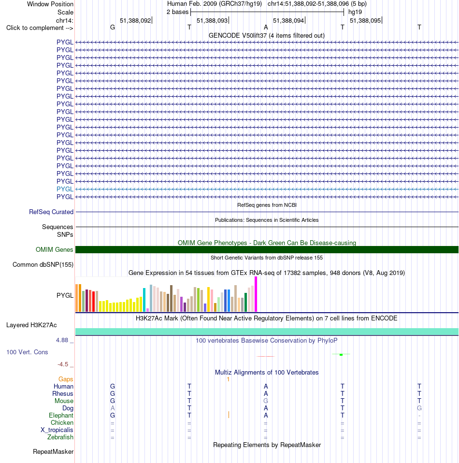Open 'Multiz Alignments of 100 Vertebrates' title

[x=267, y=372]
